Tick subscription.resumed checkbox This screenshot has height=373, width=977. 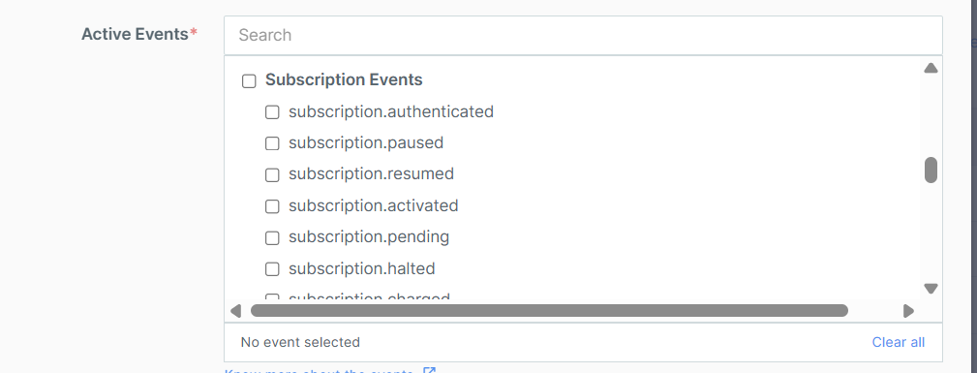[272, 175]
